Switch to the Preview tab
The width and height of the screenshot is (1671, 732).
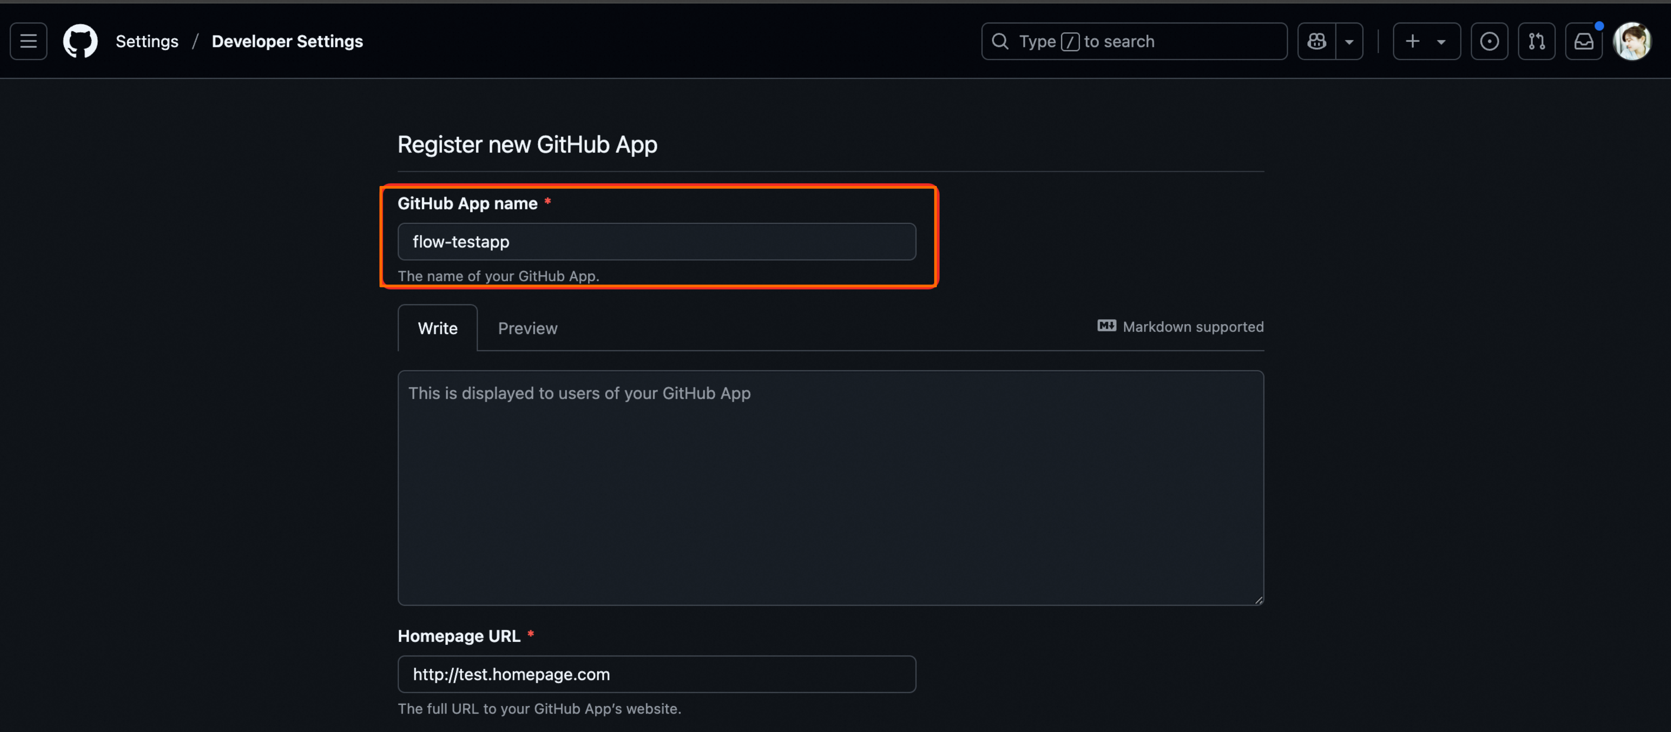tap(527, 328)
